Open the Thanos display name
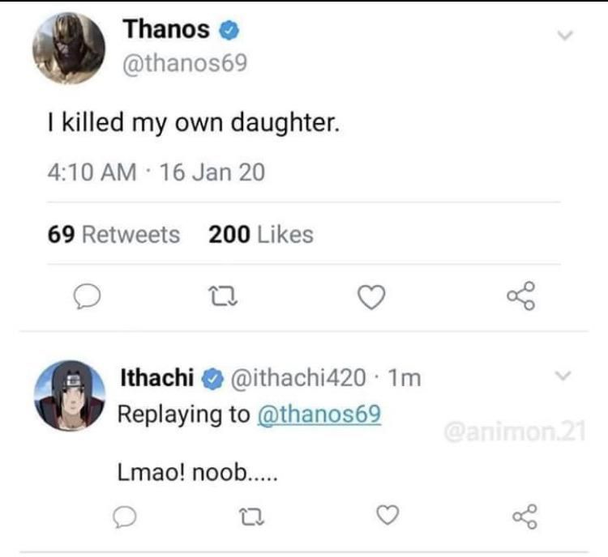Image resolution: width=608 pixels, height=557 pixels. click(166, 30)
